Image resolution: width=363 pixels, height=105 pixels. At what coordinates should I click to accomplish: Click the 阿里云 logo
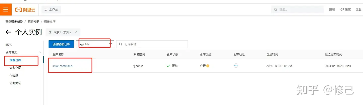(25, 10)
